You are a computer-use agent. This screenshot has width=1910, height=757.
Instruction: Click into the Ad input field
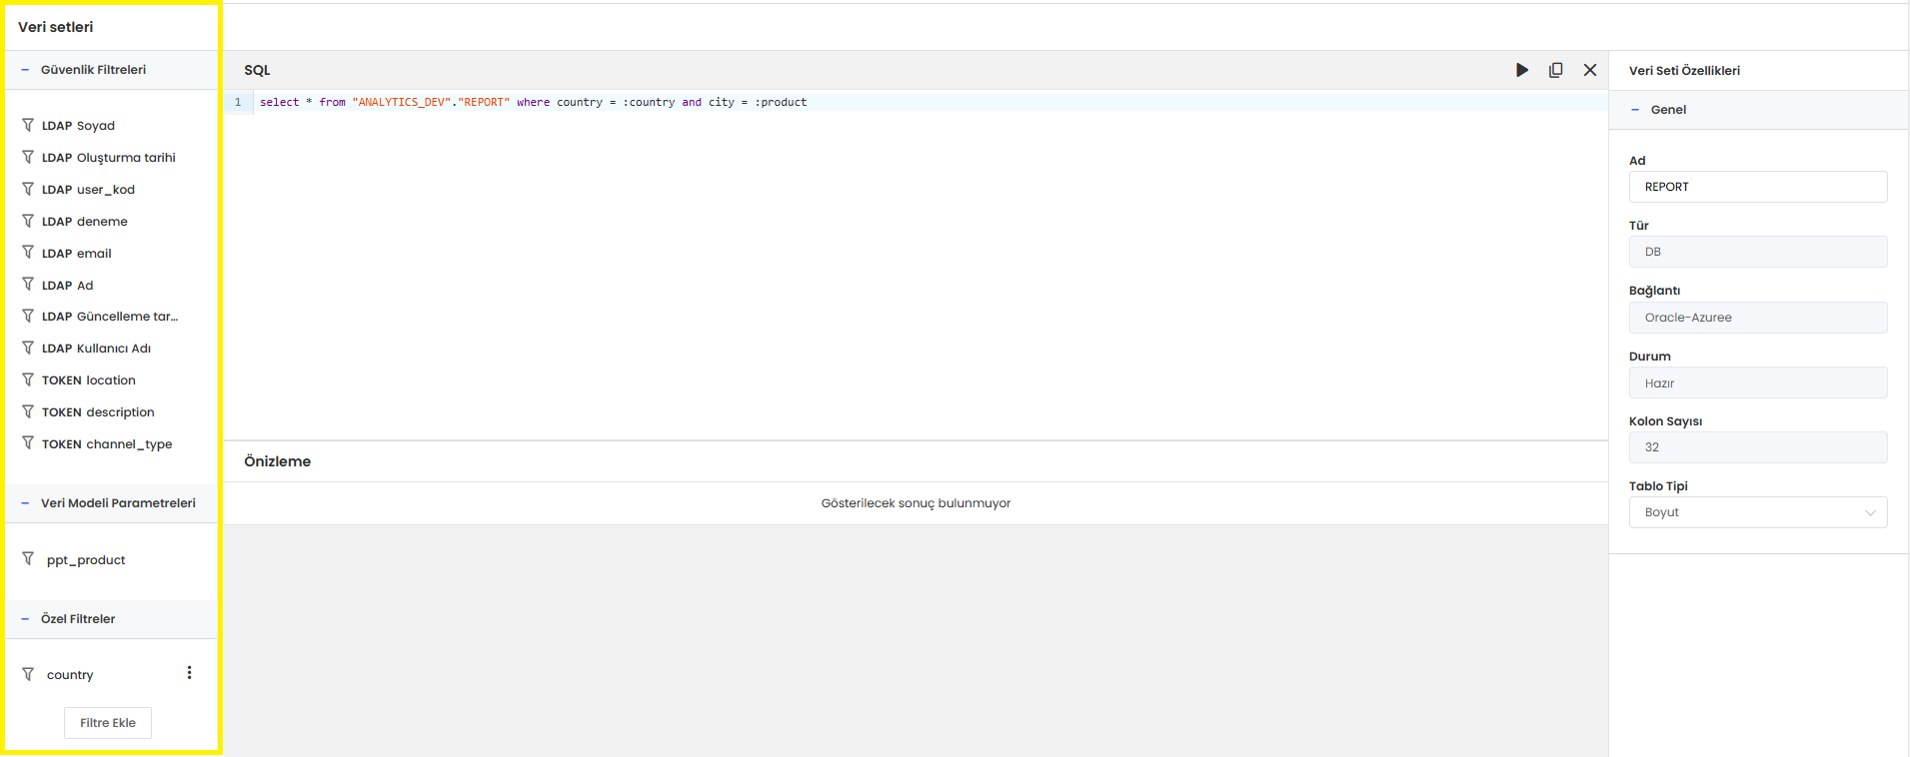pyautogui.click(x=1757, y=187)
